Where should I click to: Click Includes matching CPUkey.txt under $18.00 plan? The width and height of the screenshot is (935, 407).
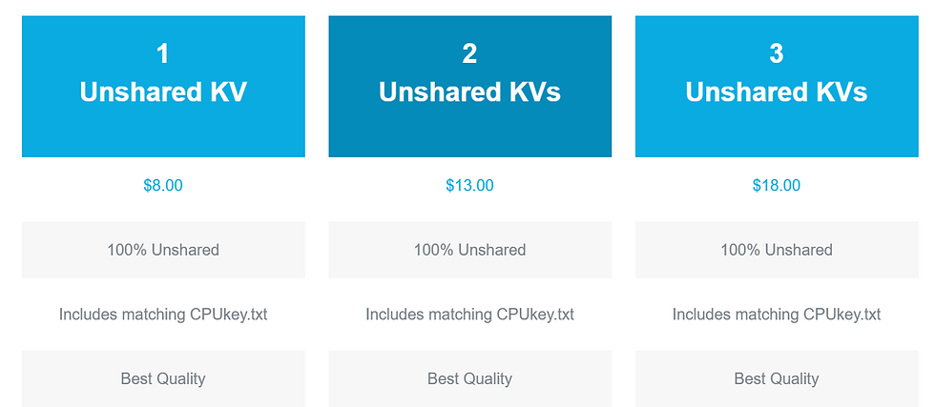pos(776,315)
